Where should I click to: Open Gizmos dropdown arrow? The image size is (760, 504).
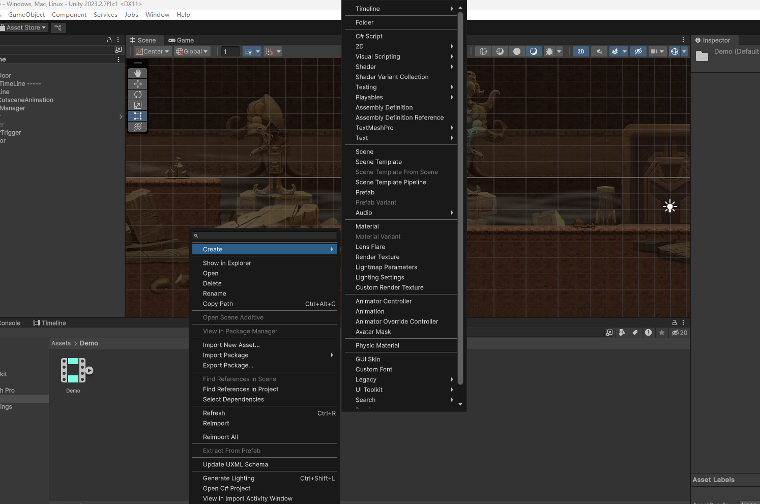pyautogui.click(x=684, y=51)
